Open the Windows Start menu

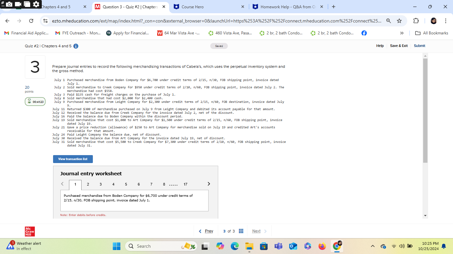point(116,246)
